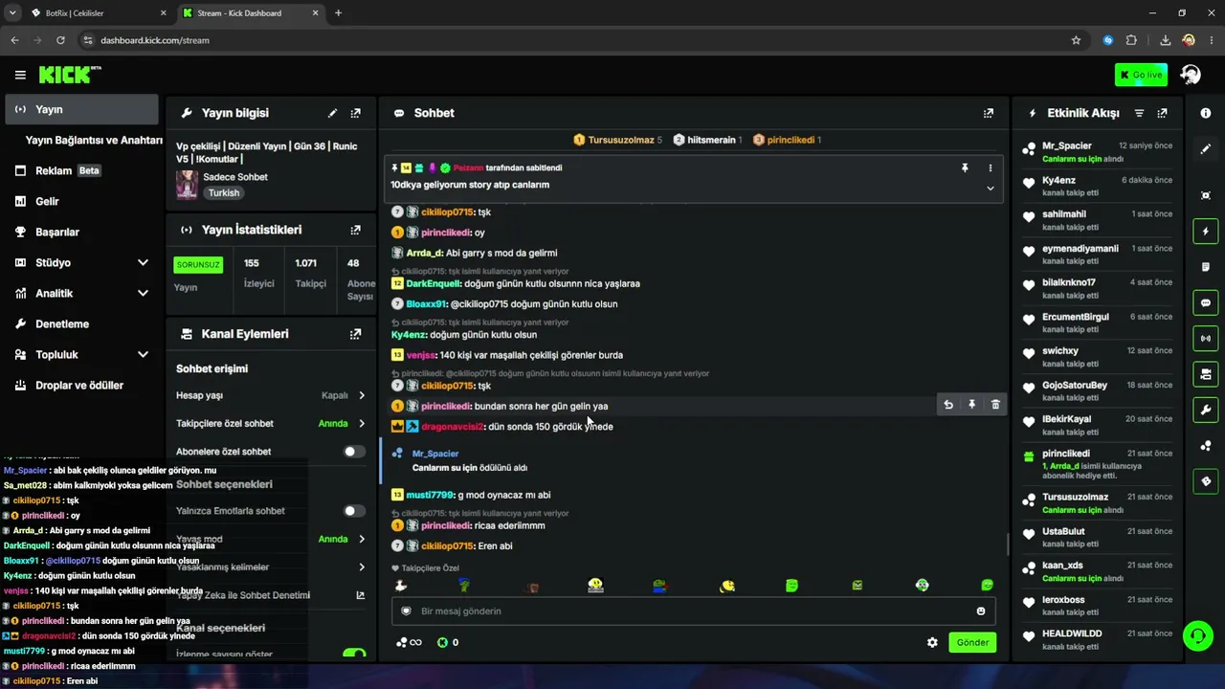The height and width of the screenshot is (689, 1225).
Task: Open Mr_Spacier's profile in activity feed
Action: [x=1066, y=146]
